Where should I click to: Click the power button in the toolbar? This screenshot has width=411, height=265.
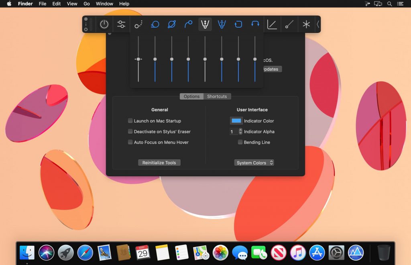pyautogui.click(x=104, y=24)
